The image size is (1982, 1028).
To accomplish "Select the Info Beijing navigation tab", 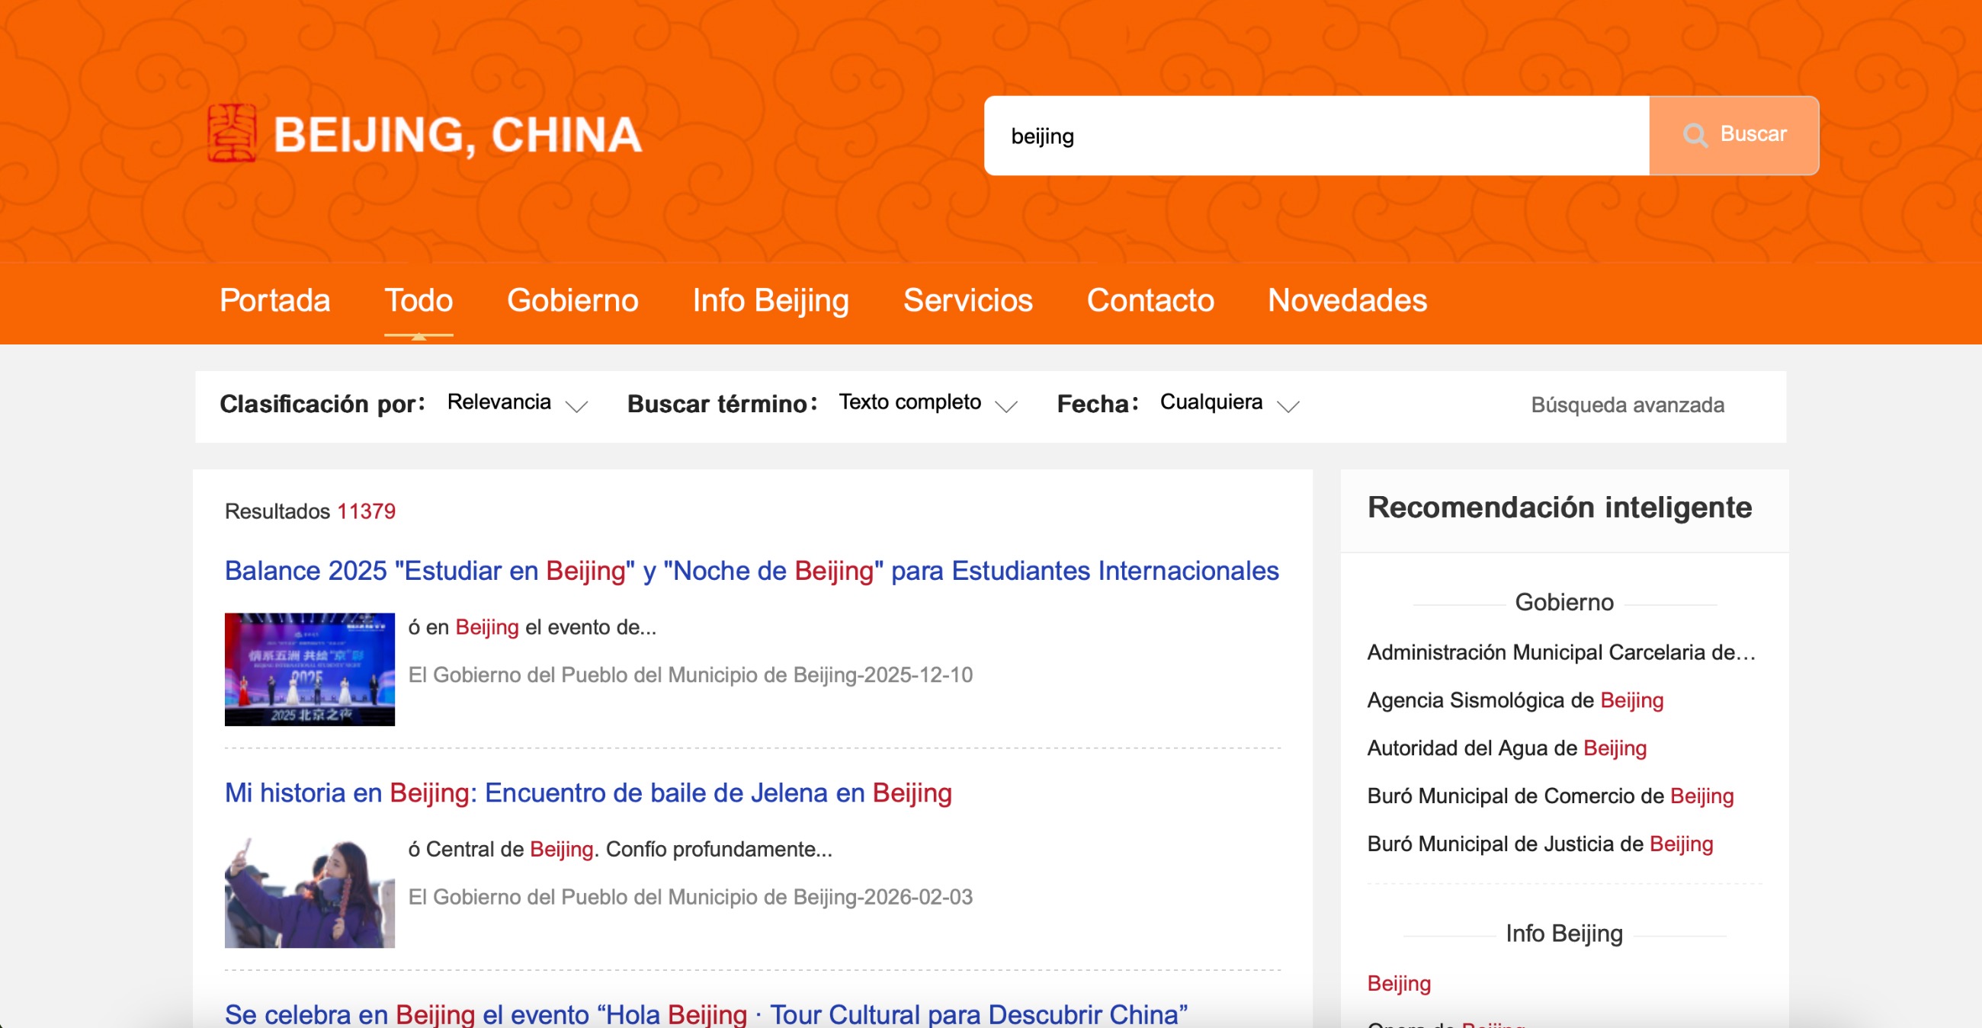I will pos(770,301).
